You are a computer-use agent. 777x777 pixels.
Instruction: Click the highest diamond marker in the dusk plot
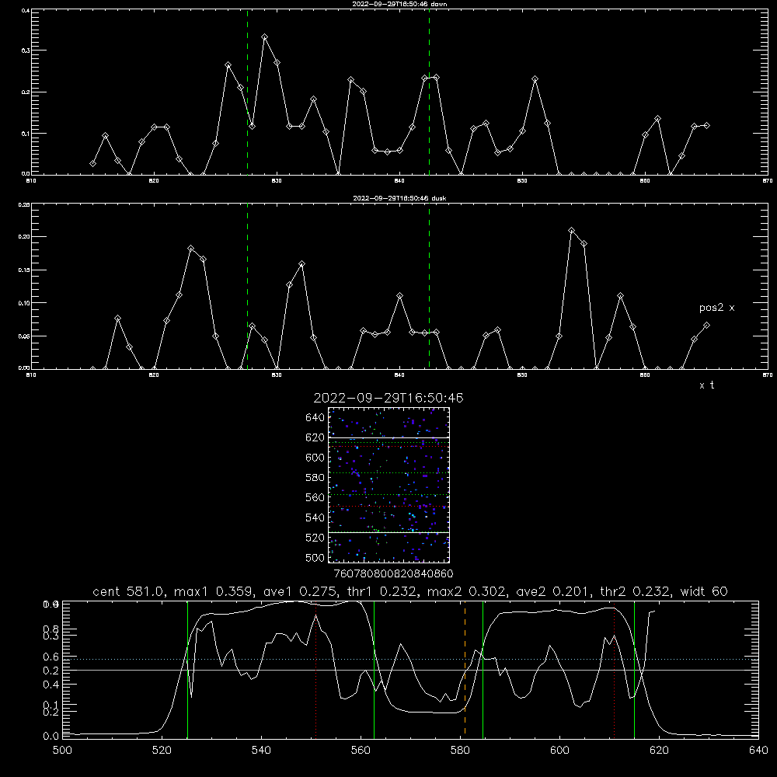[x=571, y=231]
